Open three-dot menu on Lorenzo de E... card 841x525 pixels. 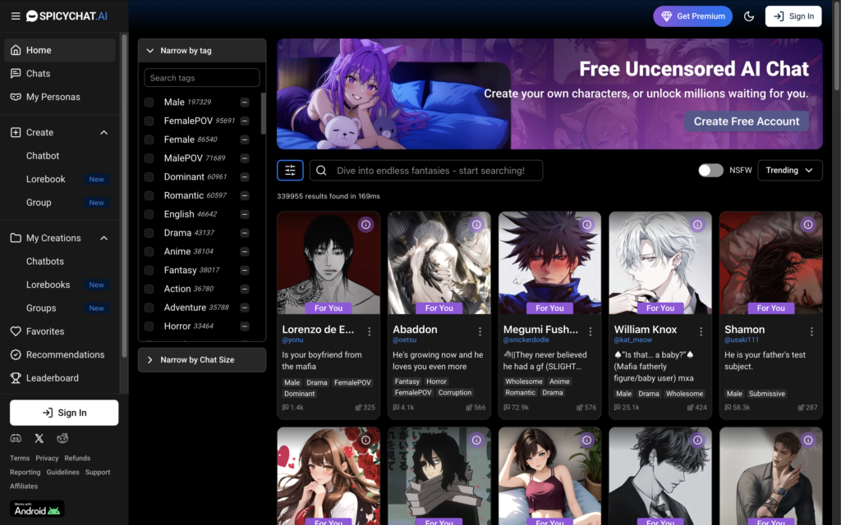[369, 331]
